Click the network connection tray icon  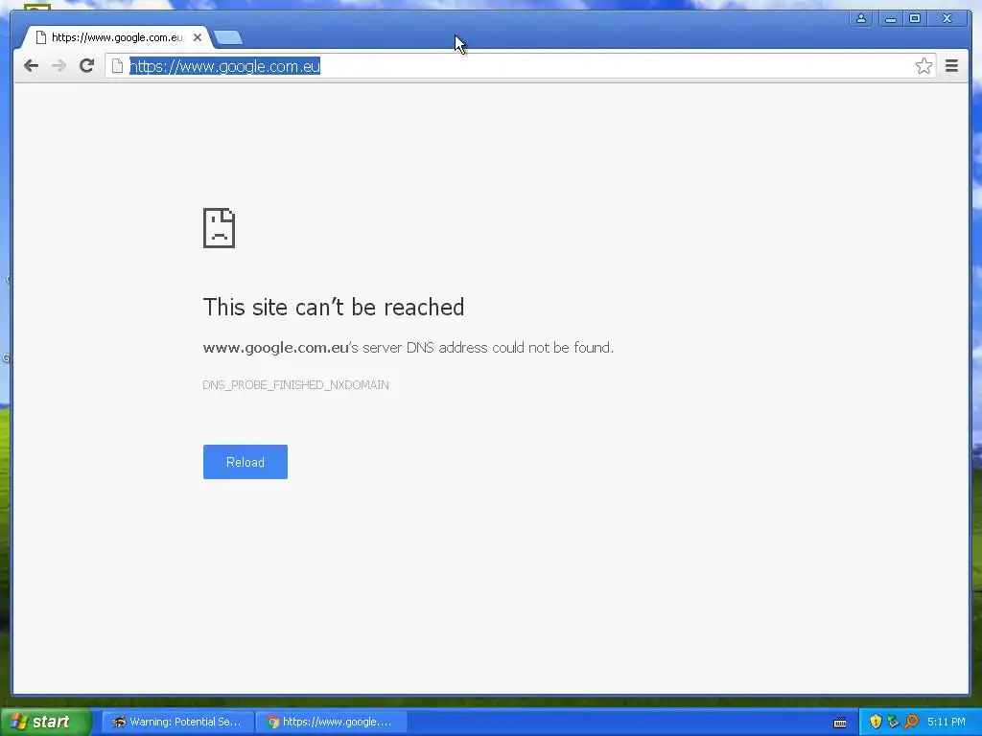pos(893,722)
